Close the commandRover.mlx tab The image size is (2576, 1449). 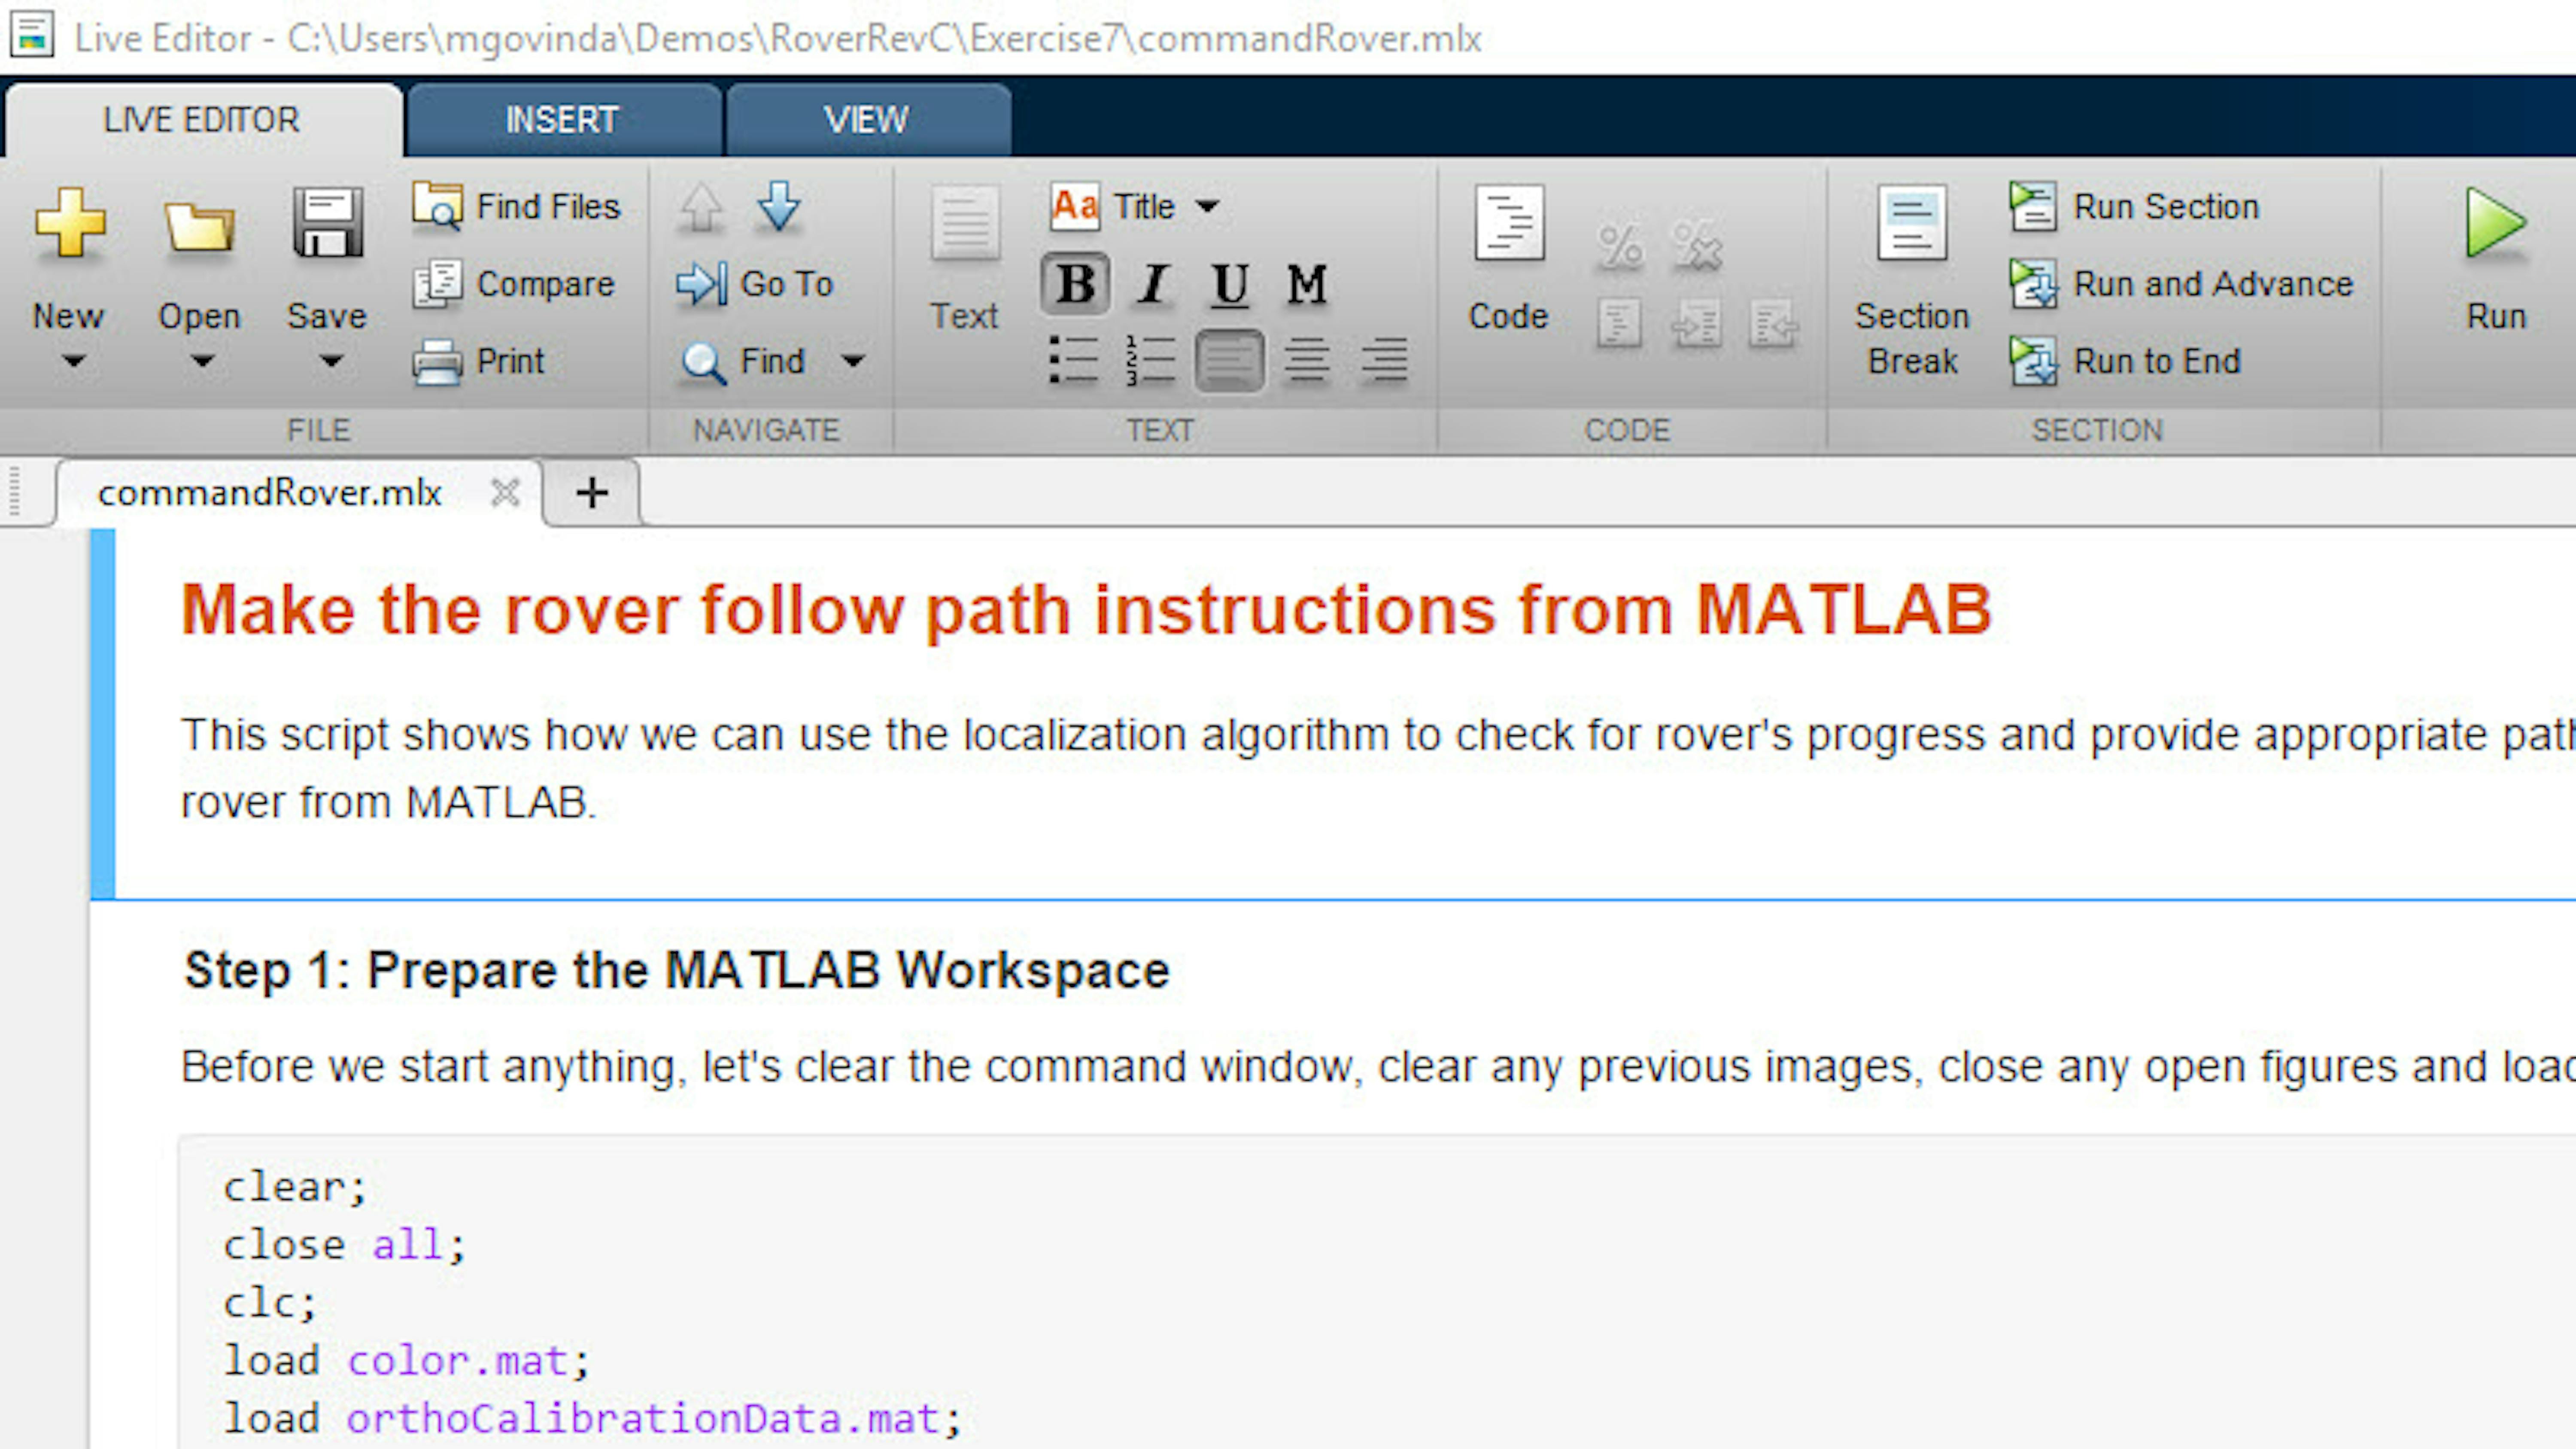tap(505, 492)
